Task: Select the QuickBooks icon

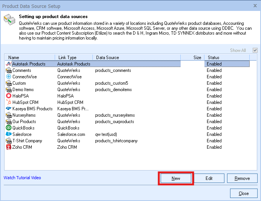Action: [x=9, y=128]
